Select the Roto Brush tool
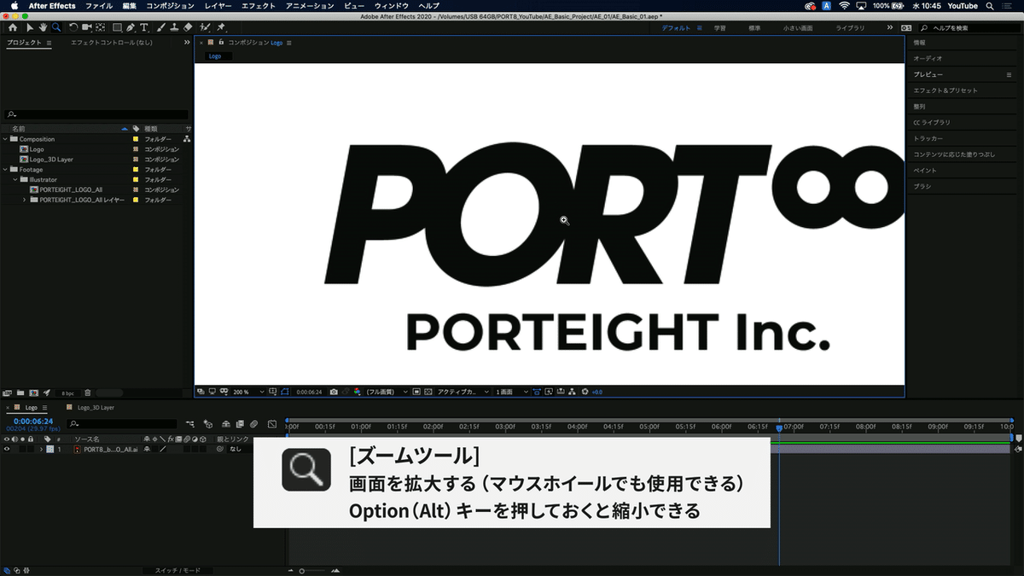1024x576 pixels. point(203,27)
